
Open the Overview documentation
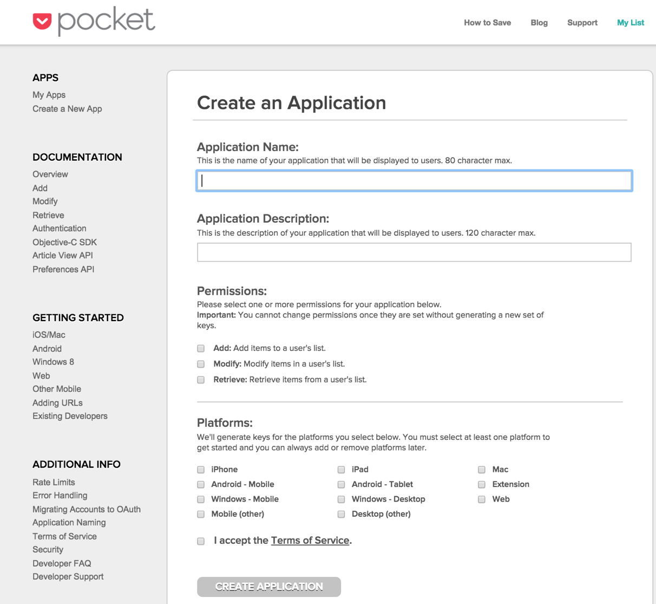pyautogui.click(x=50, y=174)
